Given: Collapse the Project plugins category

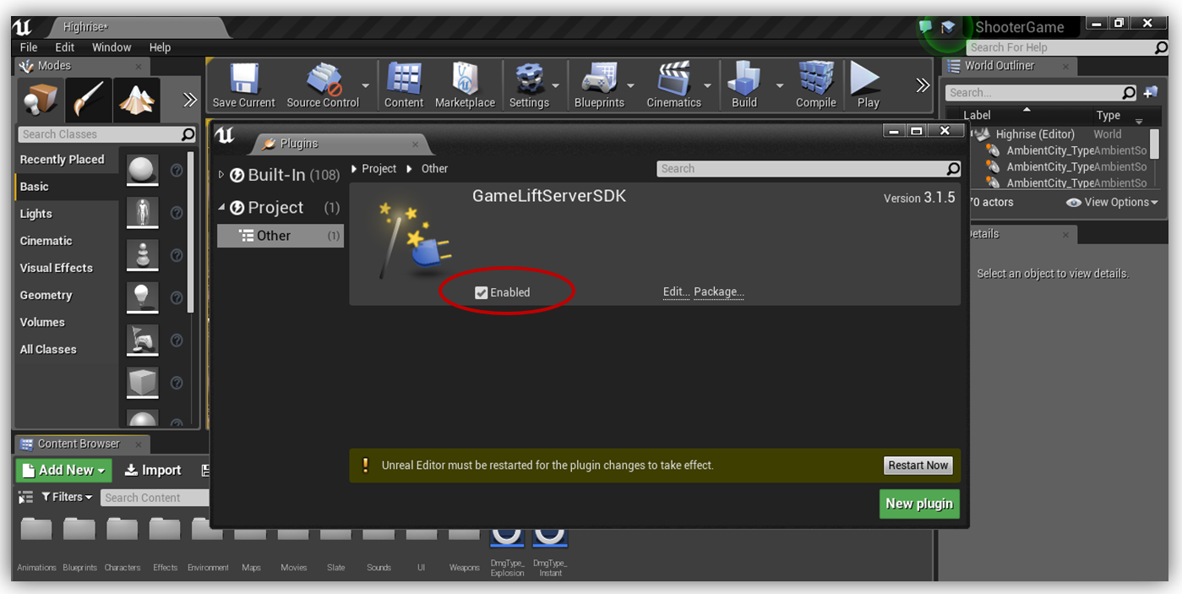Looking at the screenshot, I should pos(222,207).
